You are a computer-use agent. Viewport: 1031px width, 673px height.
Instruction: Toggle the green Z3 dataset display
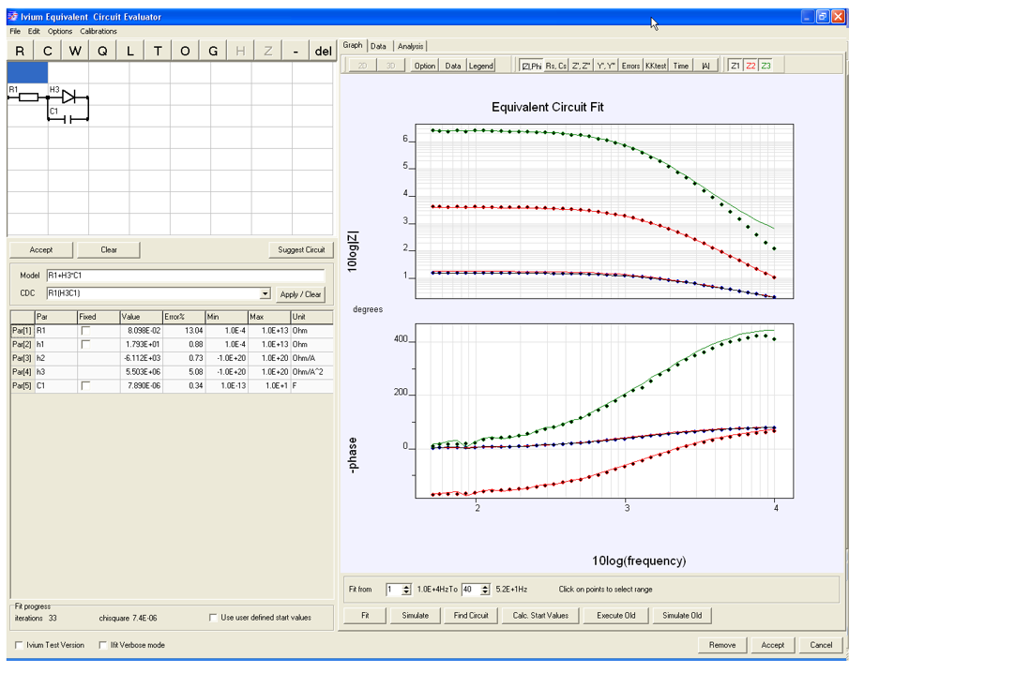click(766, 66)
